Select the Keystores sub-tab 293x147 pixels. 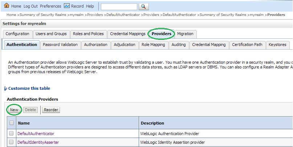click(x=277, y=45)
